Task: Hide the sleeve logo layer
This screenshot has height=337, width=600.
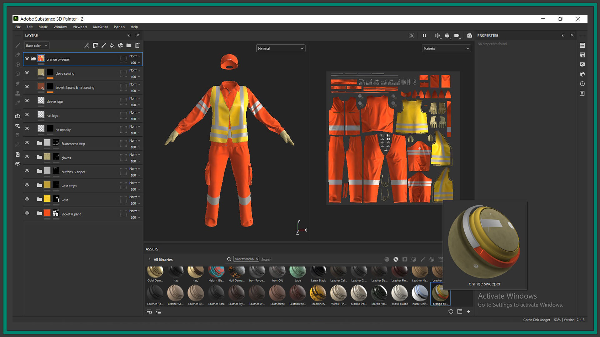Action: click(27, 100)
